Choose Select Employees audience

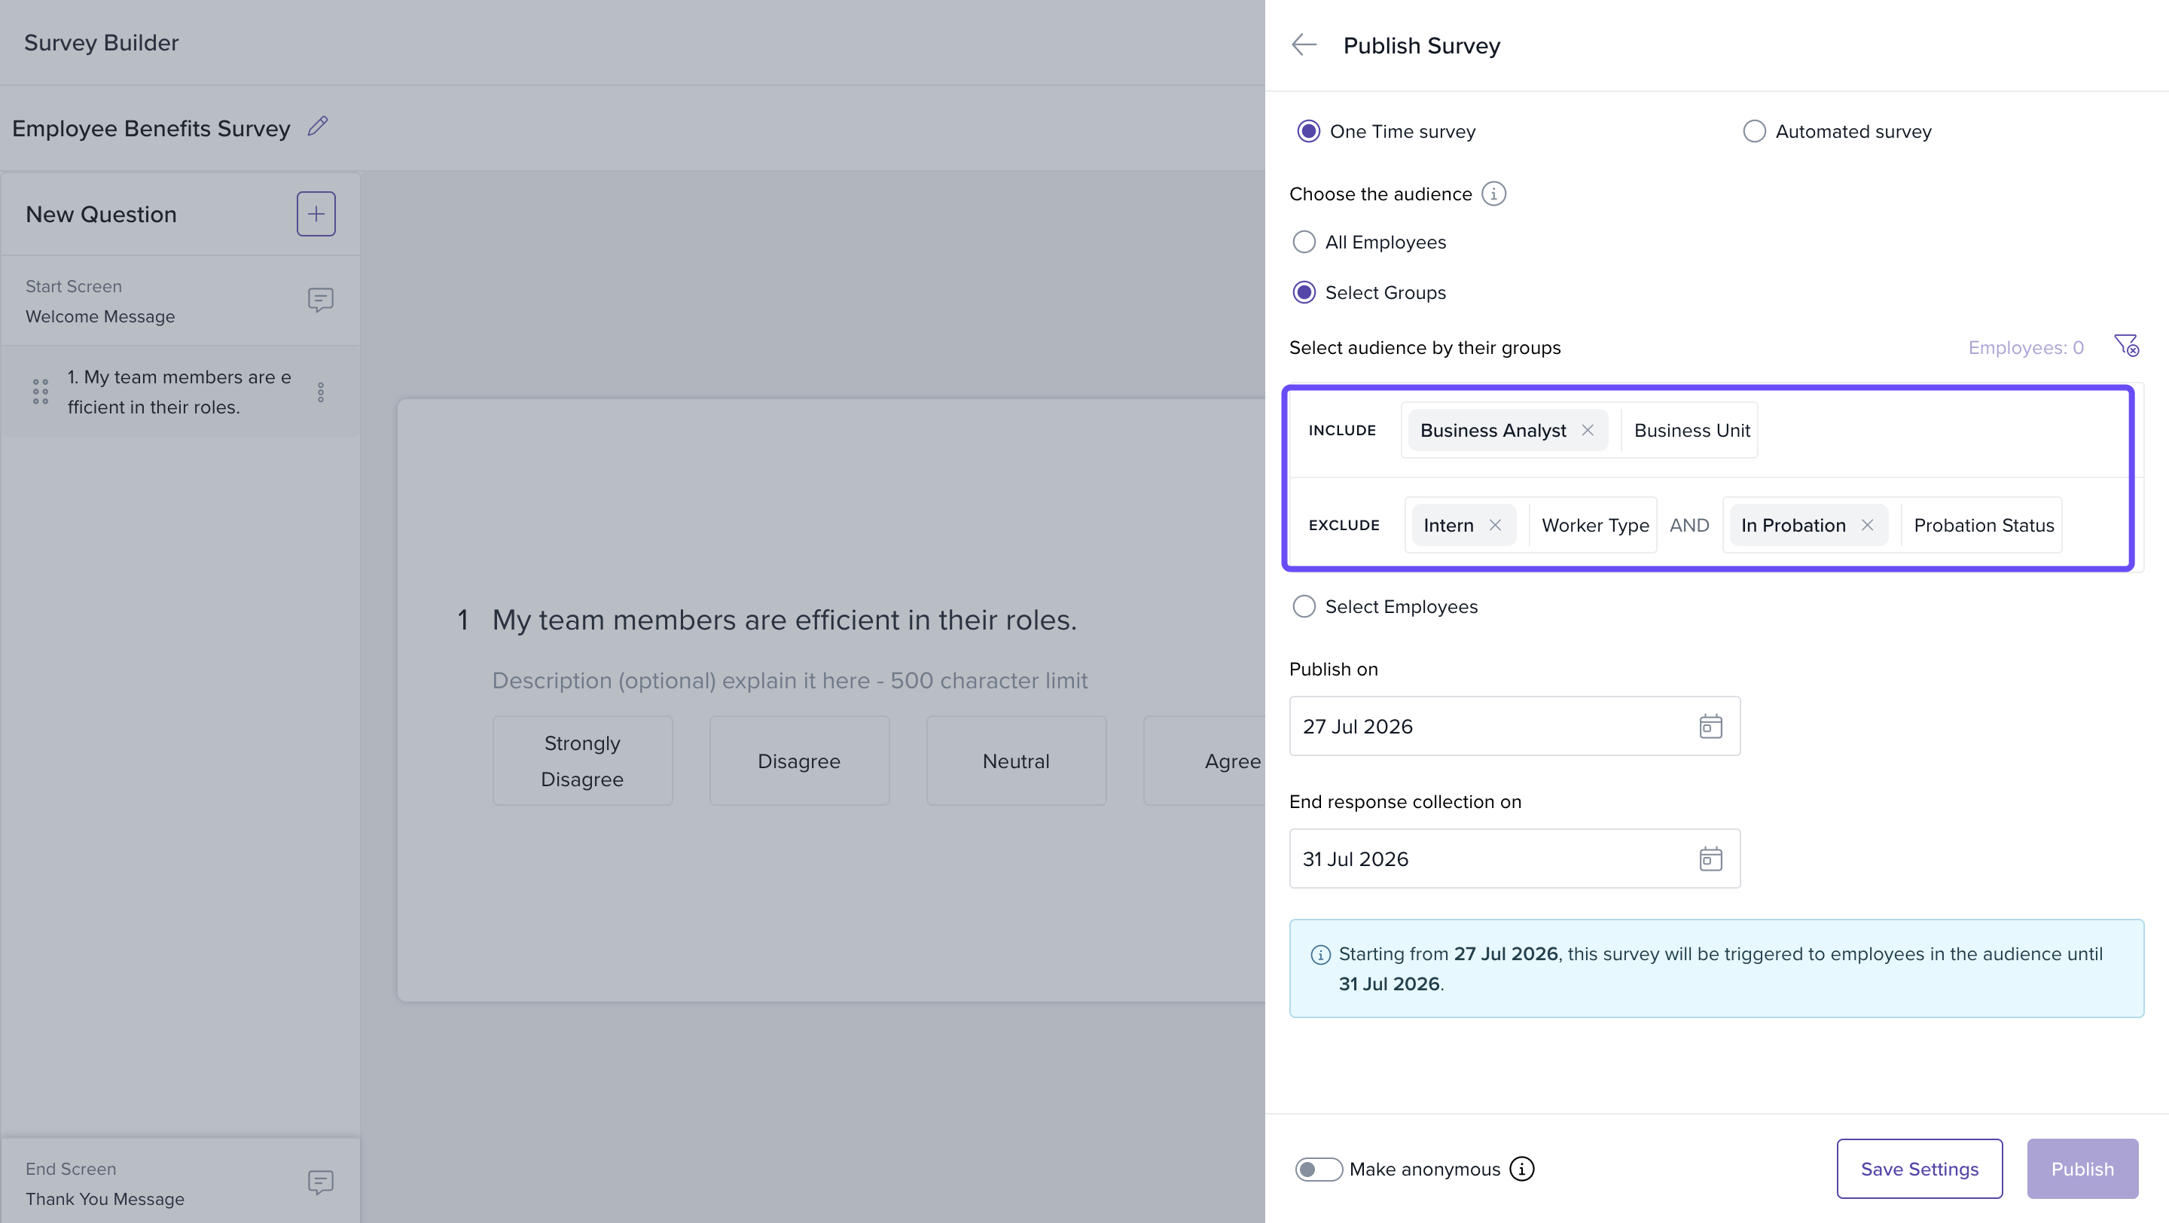click(x=1304, y=607)
